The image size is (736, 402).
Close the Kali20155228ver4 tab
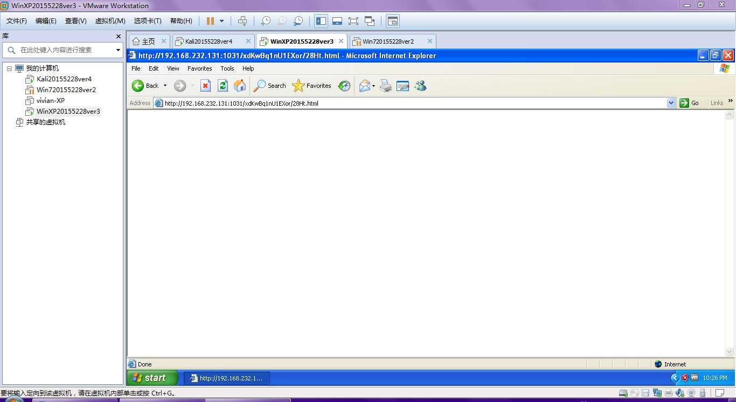pyautogui.click(x=248, y=41)
